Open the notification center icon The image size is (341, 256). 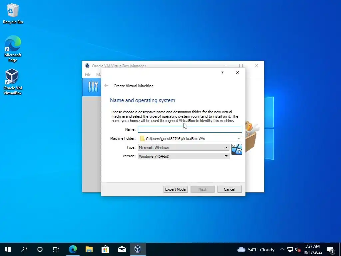tap(331, 249)
